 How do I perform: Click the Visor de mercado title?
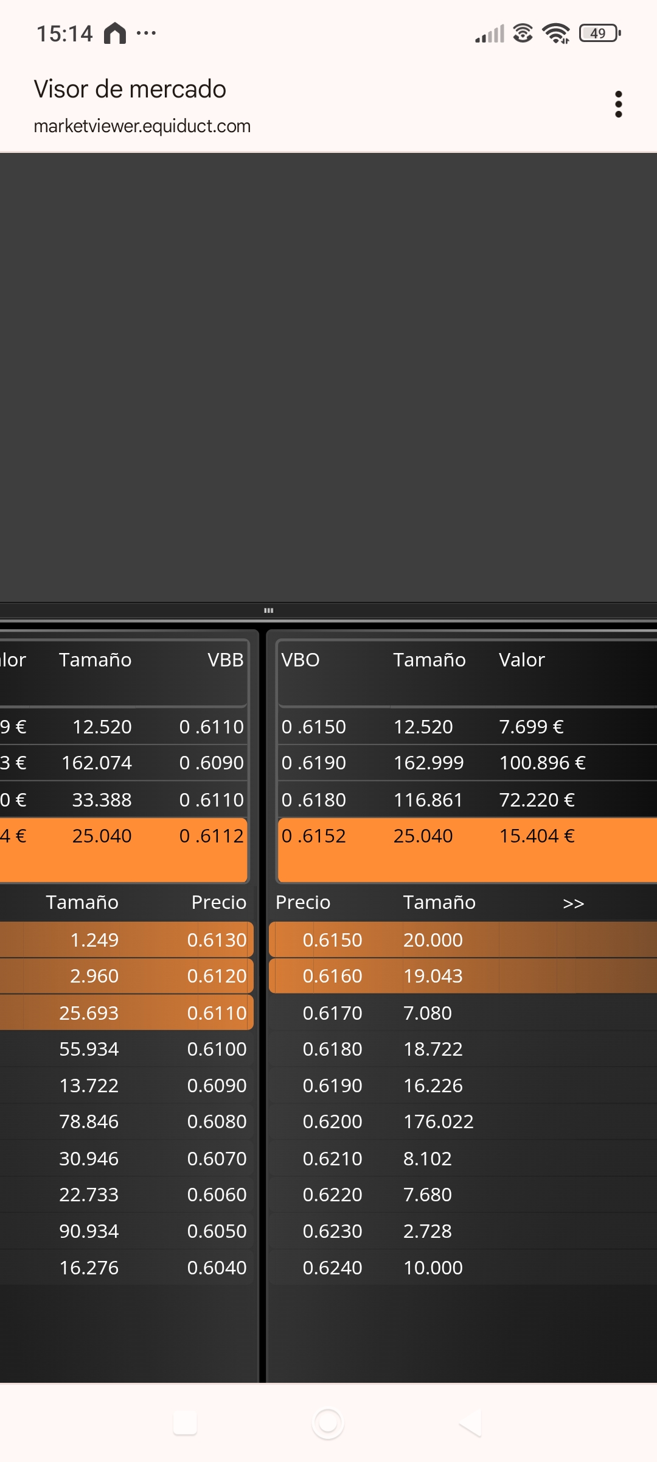(x=130, y=89)
